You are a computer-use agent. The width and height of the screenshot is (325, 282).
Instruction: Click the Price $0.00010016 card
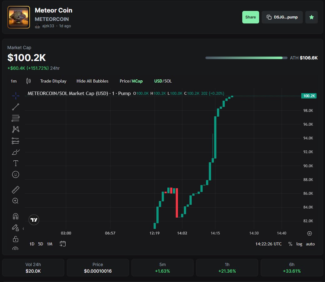[98, 268]
